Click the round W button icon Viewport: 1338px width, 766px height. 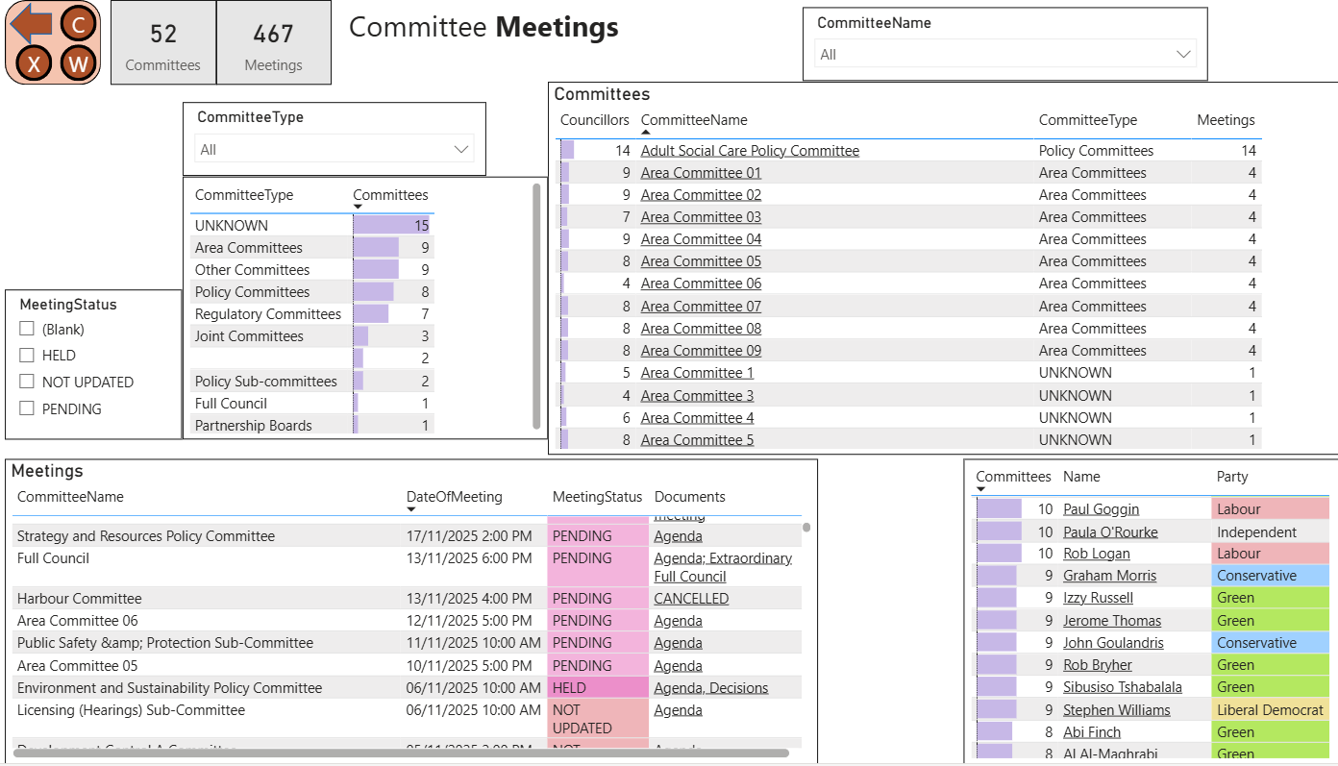[x=79, y=64]
